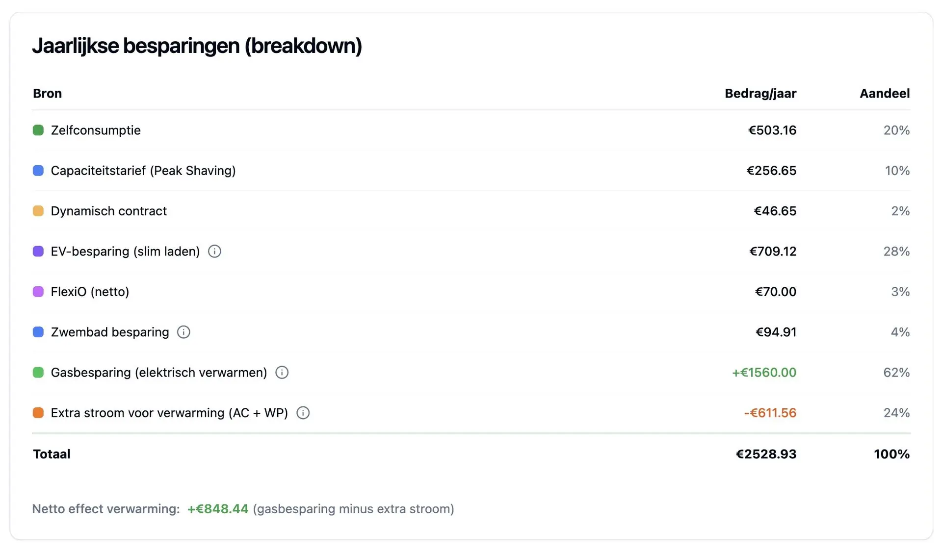Image resolution: width=942 pixels, height=550 pixels.
Task: Open info icon for Gasbesparing (elektrisch verwarmen)
Action: [282, 373]
